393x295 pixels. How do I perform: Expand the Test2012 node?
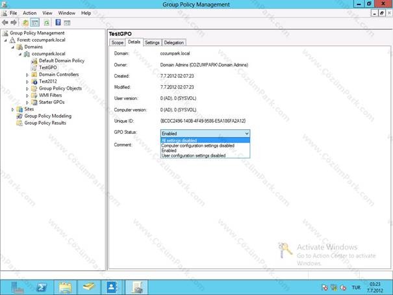27,82
